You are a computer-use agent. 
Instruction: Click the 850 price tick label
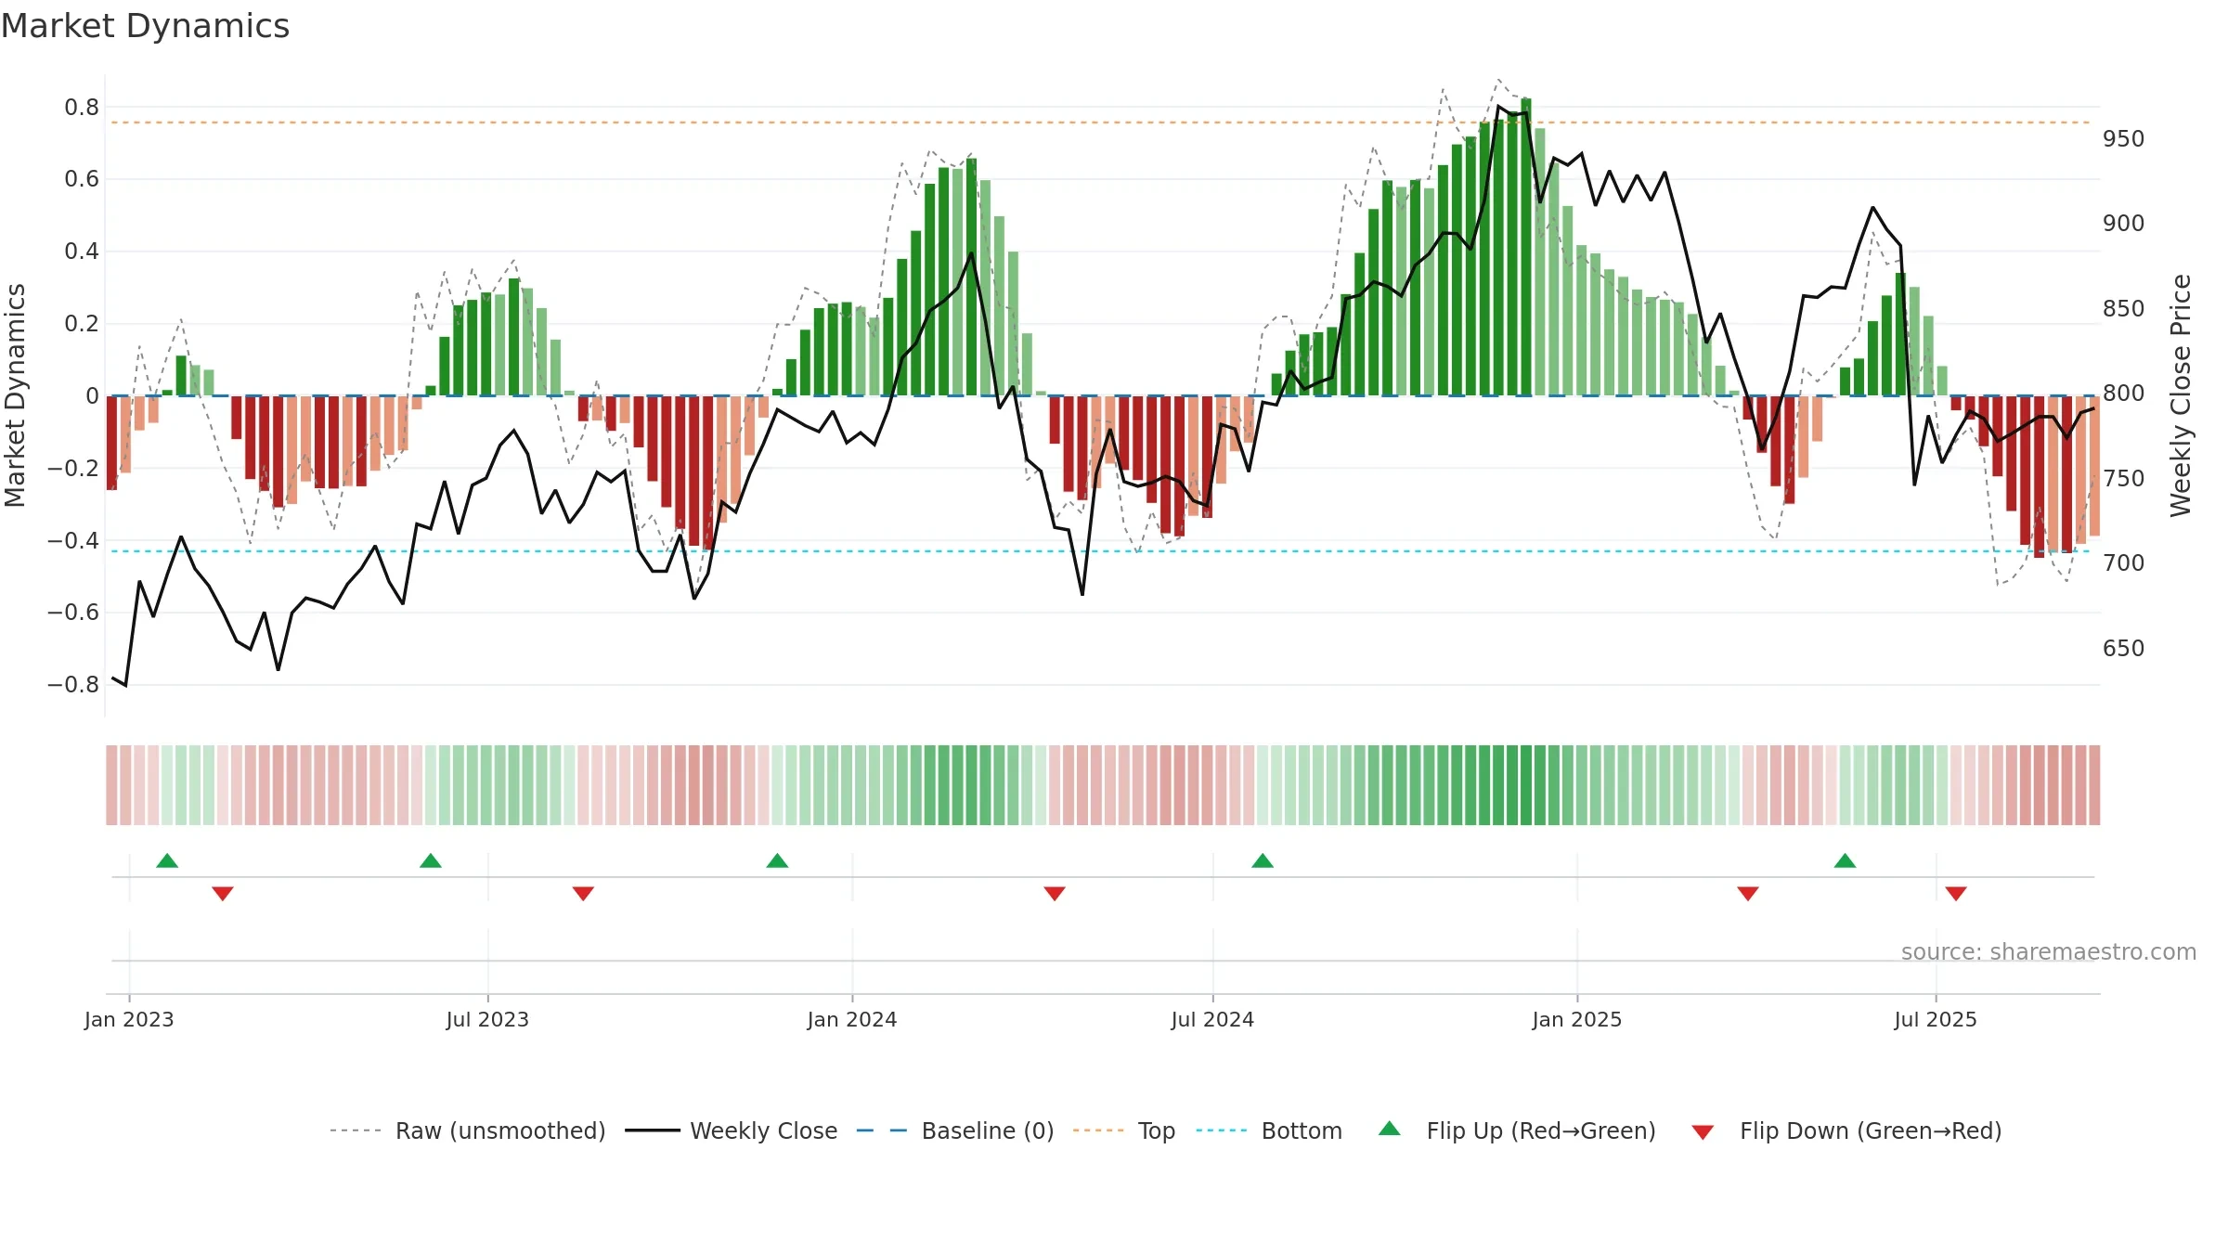click(x=2124, y=309)
